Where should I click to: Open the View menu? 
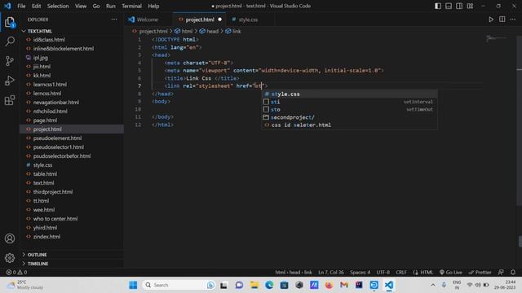[x=81, y=6]
